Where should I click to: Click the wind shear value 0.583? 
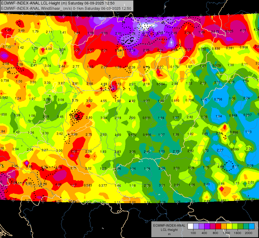pyautogui.click(x=88, y=185)
